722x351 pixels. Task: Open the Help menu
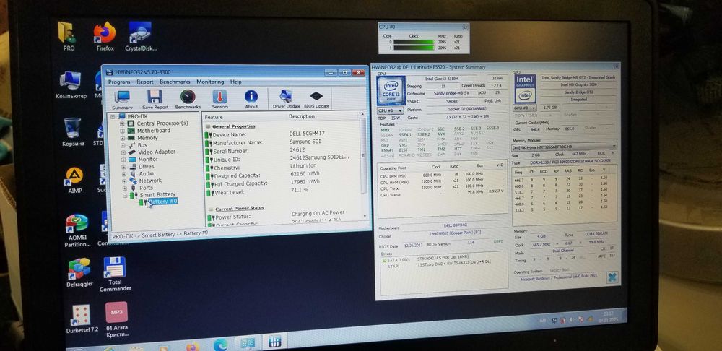click(236, 82)
